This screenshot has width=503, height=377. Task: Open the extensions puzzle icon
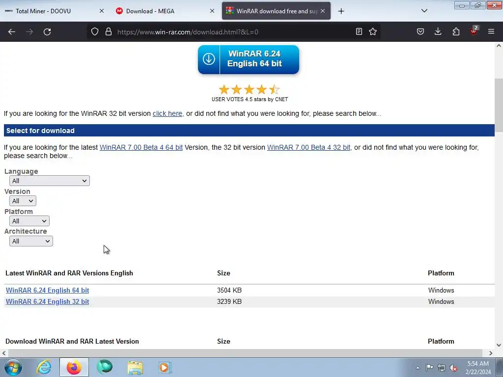[456, 31]
